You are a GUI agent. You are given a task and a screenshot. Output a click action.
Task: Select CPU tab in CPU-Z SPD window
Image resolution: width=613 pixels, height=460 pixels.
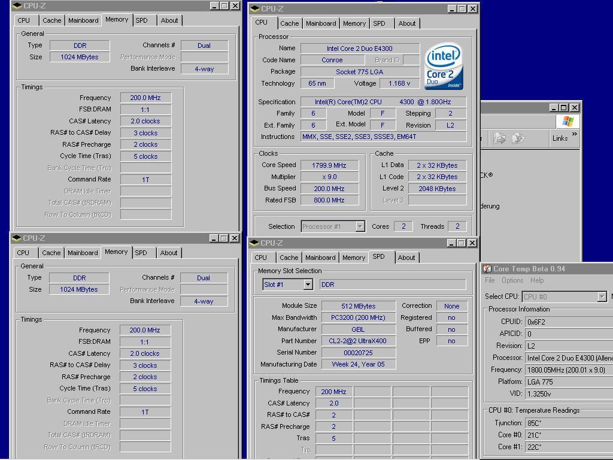click(261, 258)
